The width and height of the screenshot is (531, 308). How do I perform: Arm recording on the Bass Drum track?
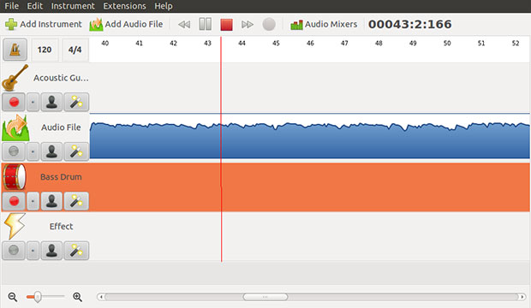pyautogui.click(x=14, y=201)
